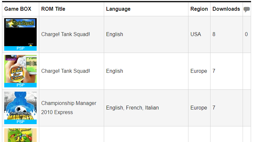
Task: Click the partially visible fourth row box art
Action: click(20, 135)
